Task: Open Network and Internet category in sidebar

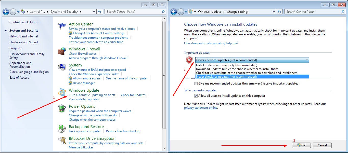Action: coord(24,36)
